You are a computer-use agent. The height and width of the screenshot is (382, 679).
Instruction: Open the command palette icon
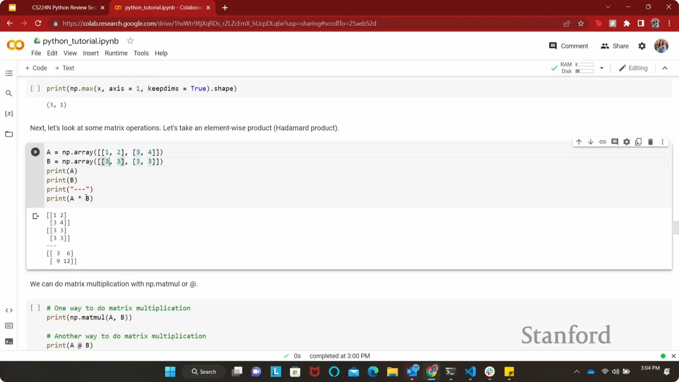[x=9, y=326]
